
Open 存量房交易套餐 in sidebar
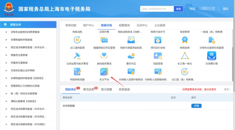click(x=19, y=63)
